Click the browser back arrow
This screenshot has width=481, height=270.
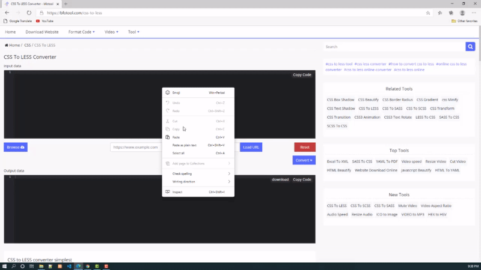coord(7,12)
